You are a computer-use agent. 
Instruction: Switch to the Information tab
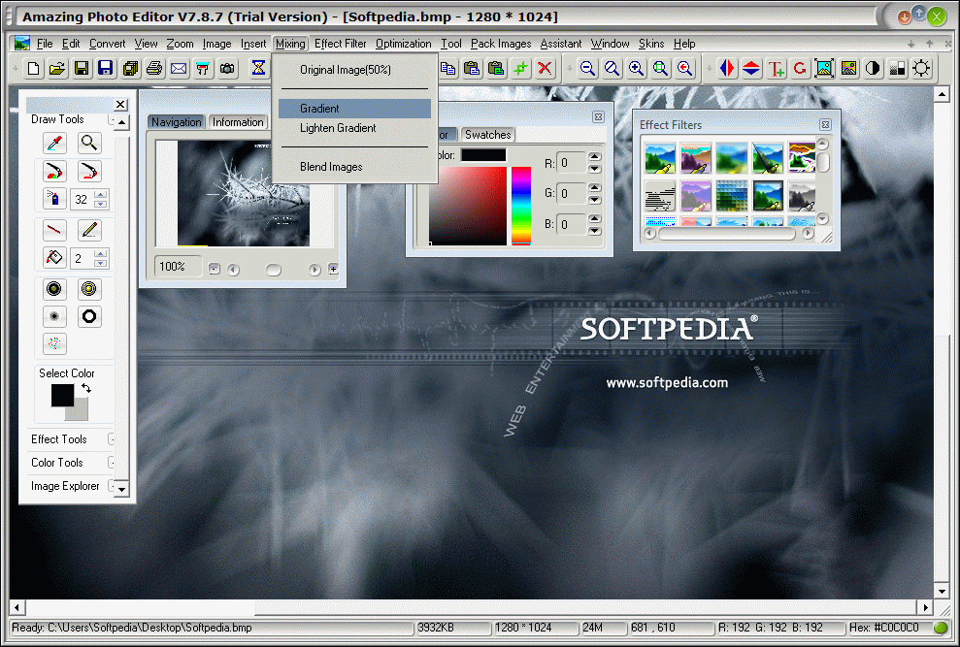tap(238, 122)
